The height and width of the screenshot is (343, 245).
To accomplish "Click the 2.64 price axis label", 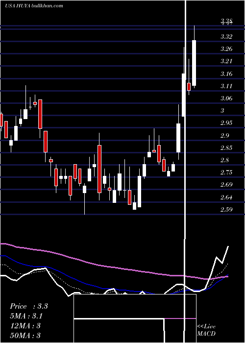I will point(226,197).
